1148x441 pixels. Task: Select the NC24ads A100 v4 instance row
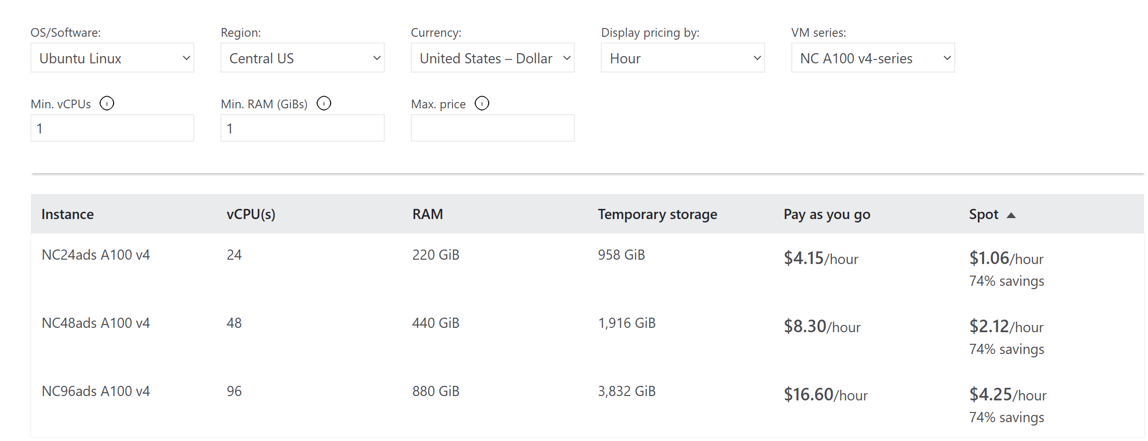96,255
